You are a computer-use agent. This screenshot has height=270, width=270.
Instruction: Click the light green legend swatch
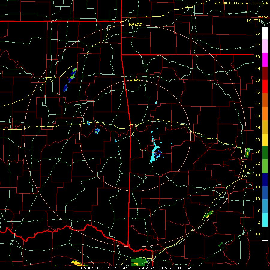[x=265, y=166]
